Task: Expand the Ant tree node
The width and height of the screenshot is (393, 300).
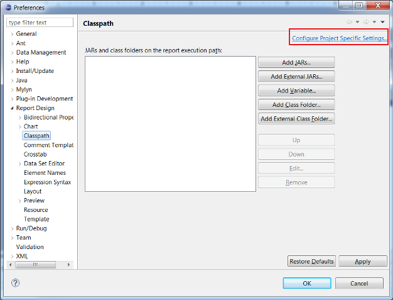Action: point(12,43)
